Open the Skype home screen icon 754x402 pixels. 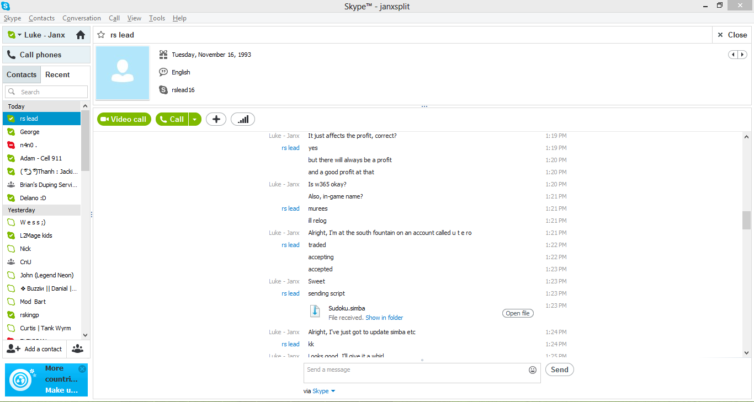point(81,35)
